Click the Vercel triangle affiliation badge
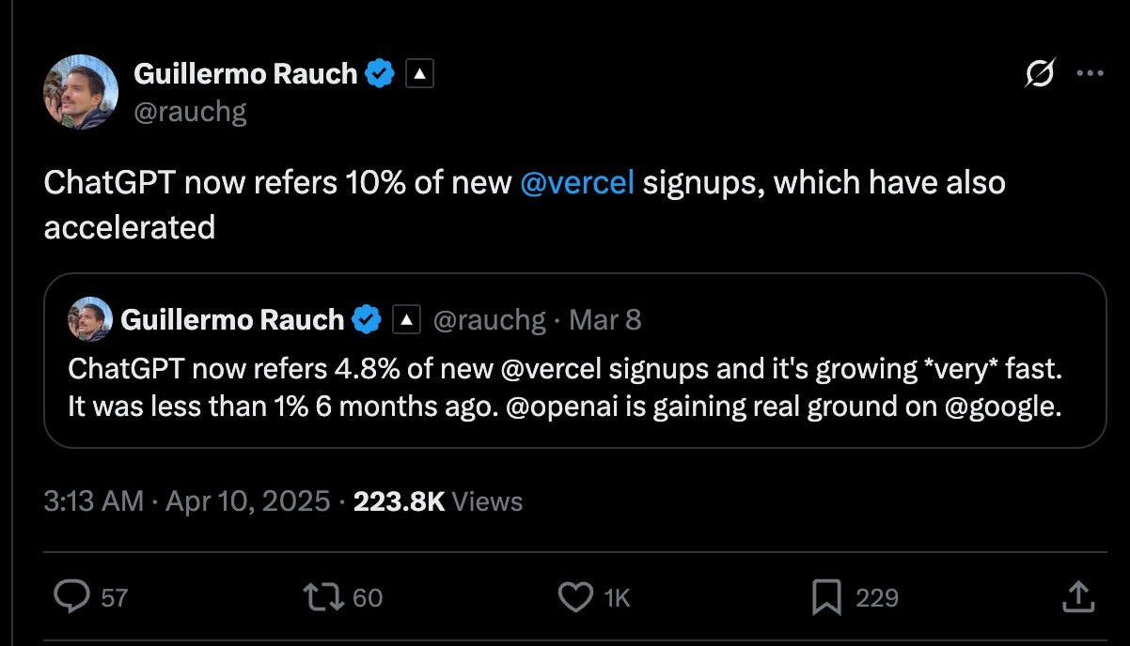The image size is (1130, 646). (x=419, y=73)
